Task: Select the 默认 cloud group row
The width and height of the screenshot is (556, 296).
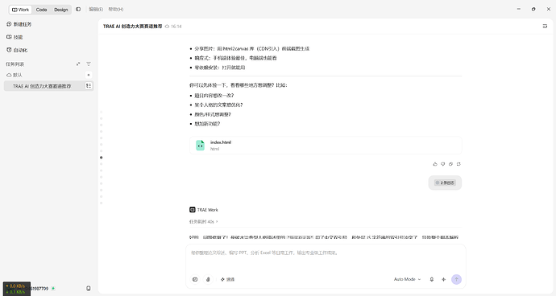Action: click(x=49, y=75)
